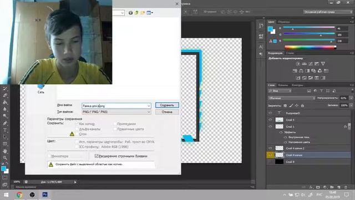Toggle Quick Mask mode icon
This screenshot has width=355, height=200.
(5, 178)
